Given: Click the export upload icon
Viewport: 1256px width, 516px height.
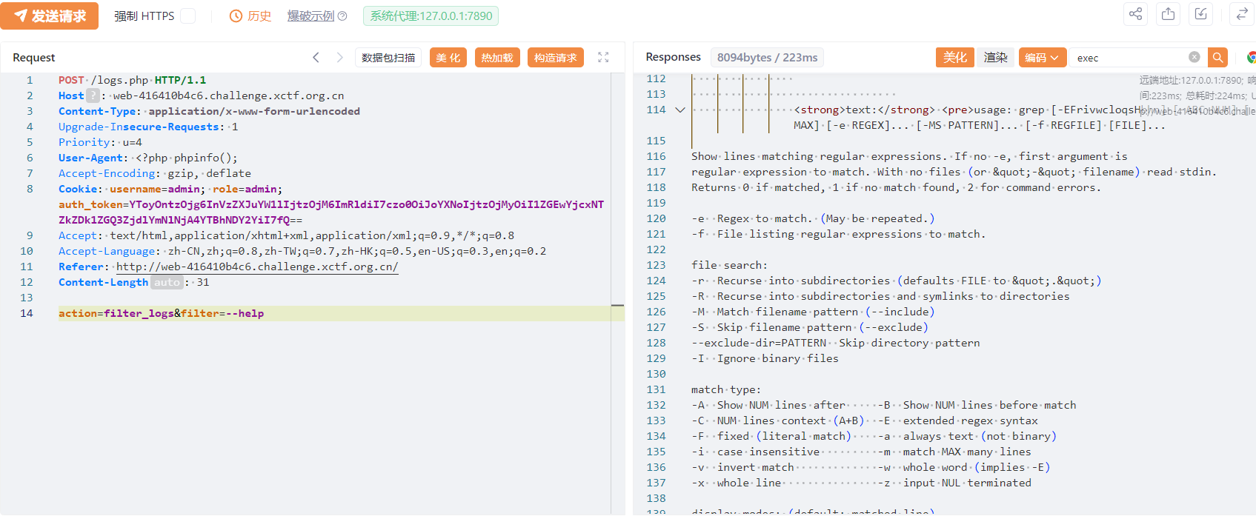Looking at the screenshot, I should [x=1169, y=14].
